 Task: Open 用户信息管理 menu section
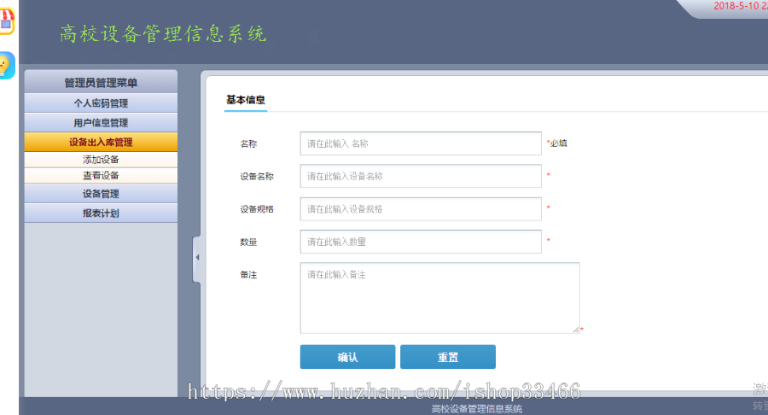(x=101, y=122)
